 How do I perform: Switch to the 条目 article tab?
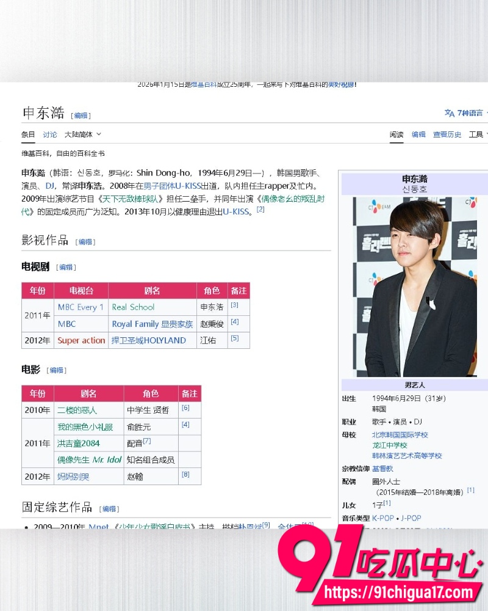click(x=28, y=134)
